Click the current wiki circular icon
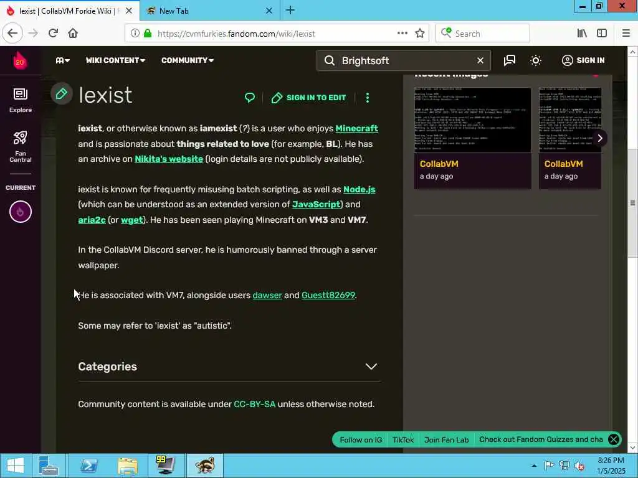The height and width of the screenshot is (478, 638). click(x=21, y=212)
